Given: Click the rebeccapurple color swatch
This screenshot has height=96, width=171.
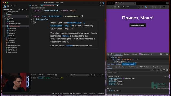Looking at the screenshot, I should coord(123,78).
